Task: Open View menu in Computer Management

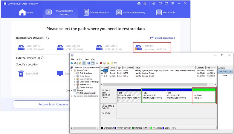Action: [87, 59]
